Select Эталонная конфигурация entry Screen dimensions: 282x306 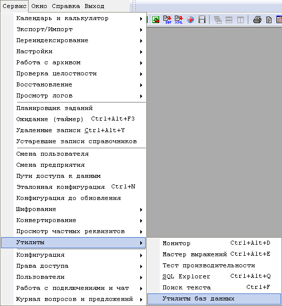point(73,187)
